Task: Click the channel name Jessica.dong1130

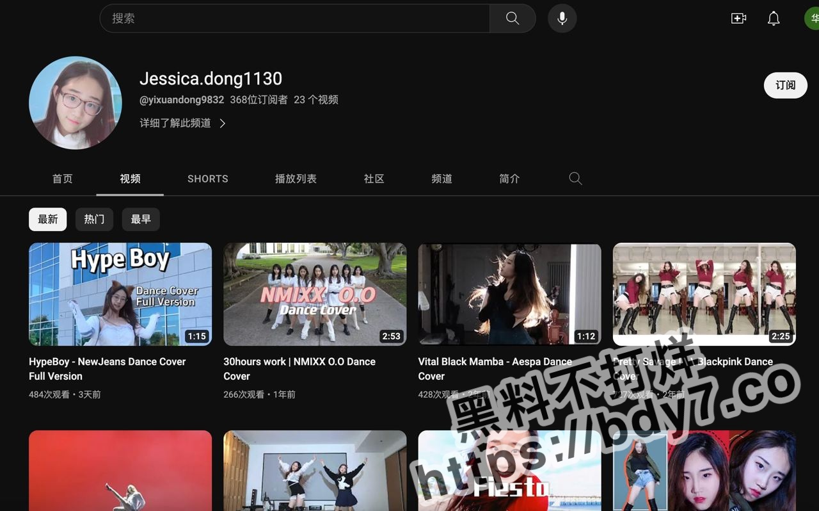Action: pos(211,79)
